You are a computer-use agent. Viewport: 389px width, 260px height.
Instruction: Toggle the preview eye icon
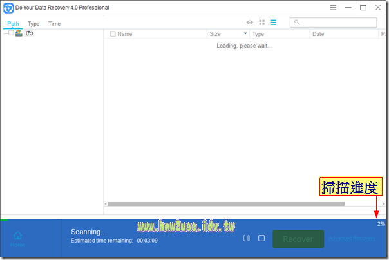click(250, 23)
